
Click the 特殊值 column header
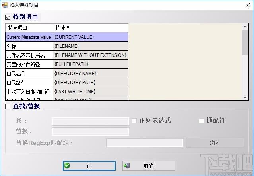point(91,28)
